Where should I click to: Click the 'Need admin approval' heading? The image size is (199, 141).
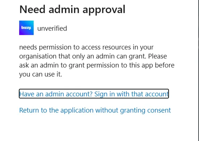point(72,10)
